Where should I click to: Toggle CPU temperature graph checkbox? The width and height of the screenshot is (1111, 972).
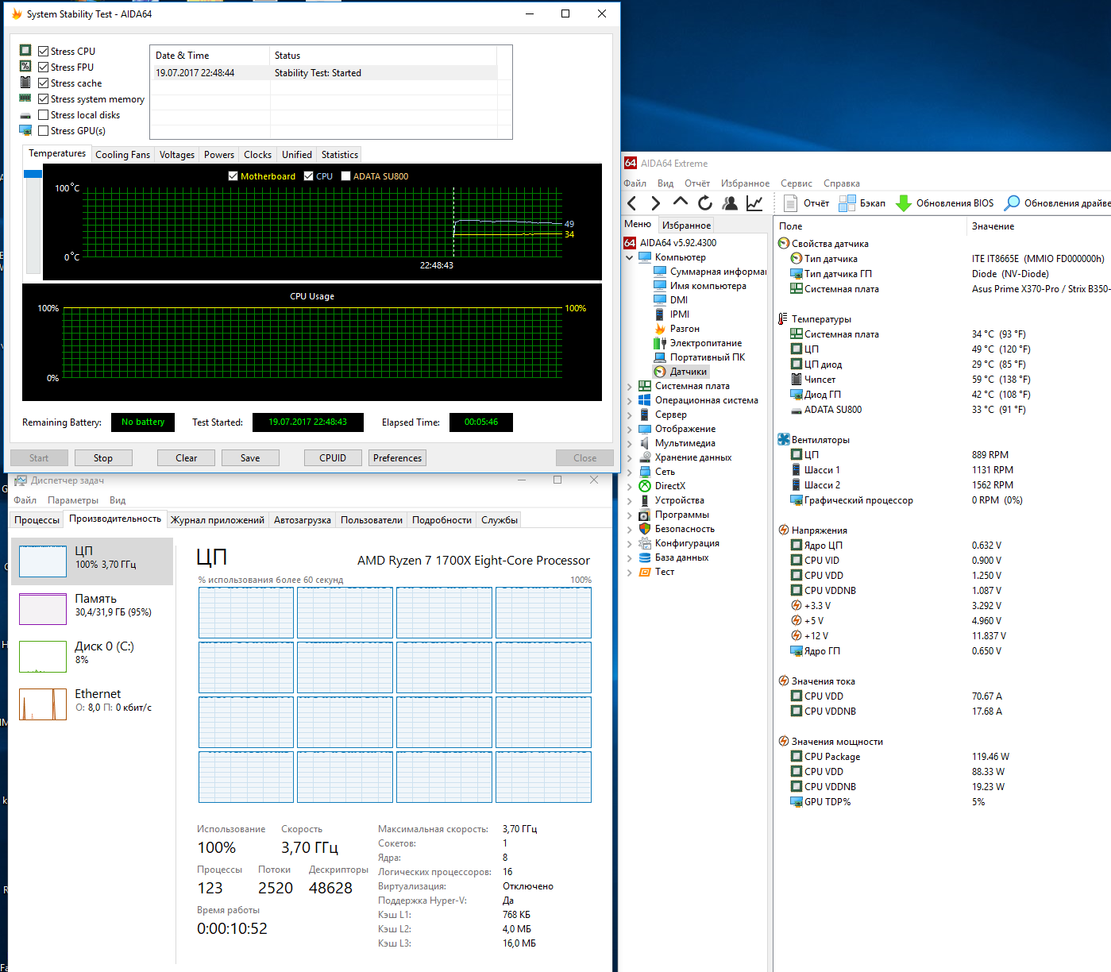[x=309, y=176]
